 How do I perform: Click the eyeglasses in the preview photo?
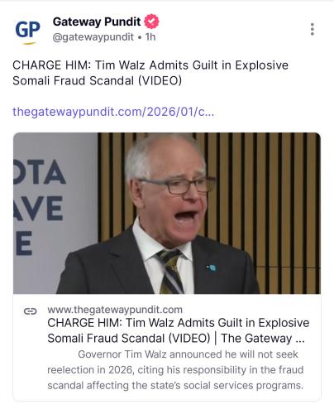tap(178, 185)
